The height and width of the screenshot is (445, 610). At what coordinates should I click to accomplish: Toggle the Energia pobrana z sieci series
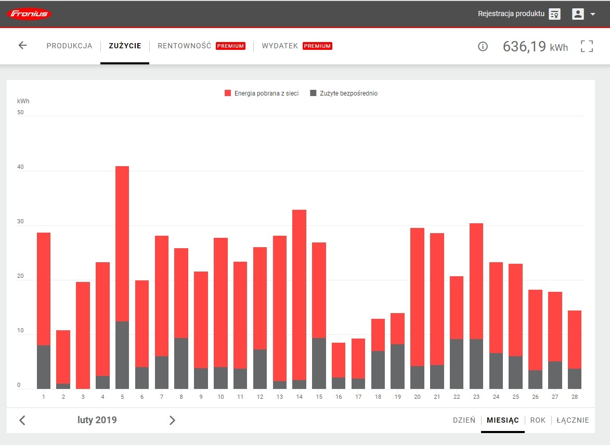click(x=262, y=93)
